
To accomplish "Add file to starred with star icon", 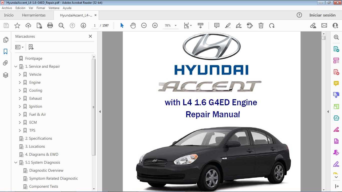I will point(17,25).
